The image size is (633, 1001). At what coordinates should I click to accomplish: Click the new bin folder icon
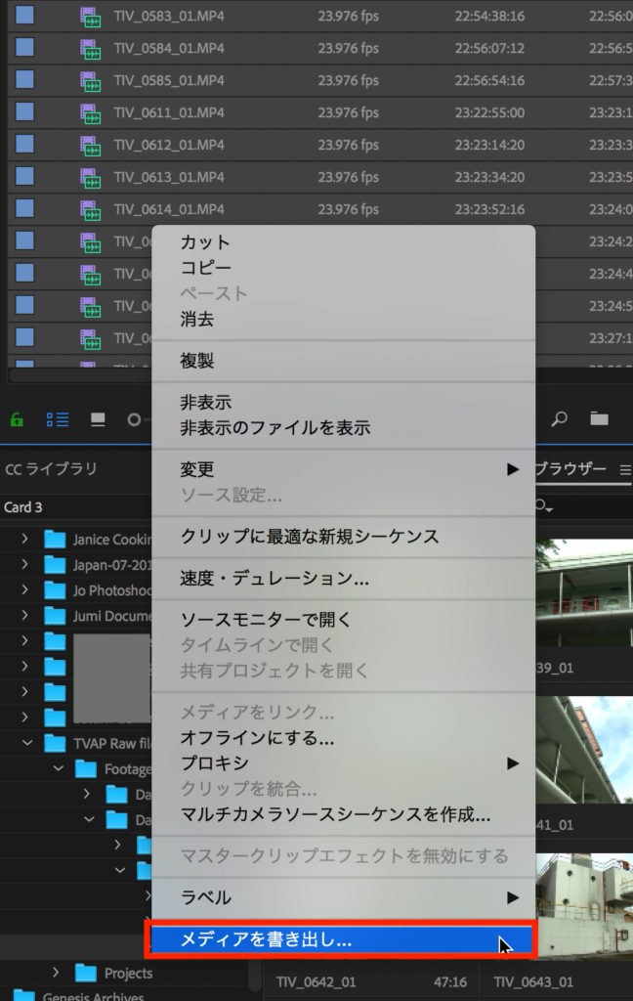pos(599,419)
